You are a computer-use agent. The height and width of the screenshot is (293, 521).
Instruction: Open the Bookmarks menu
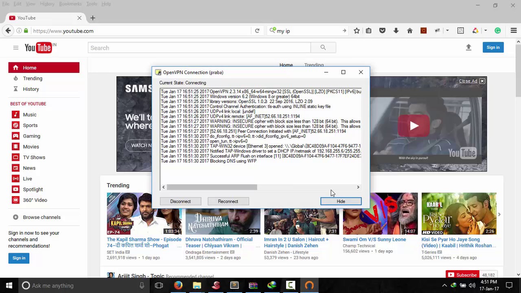pos(70,4)
